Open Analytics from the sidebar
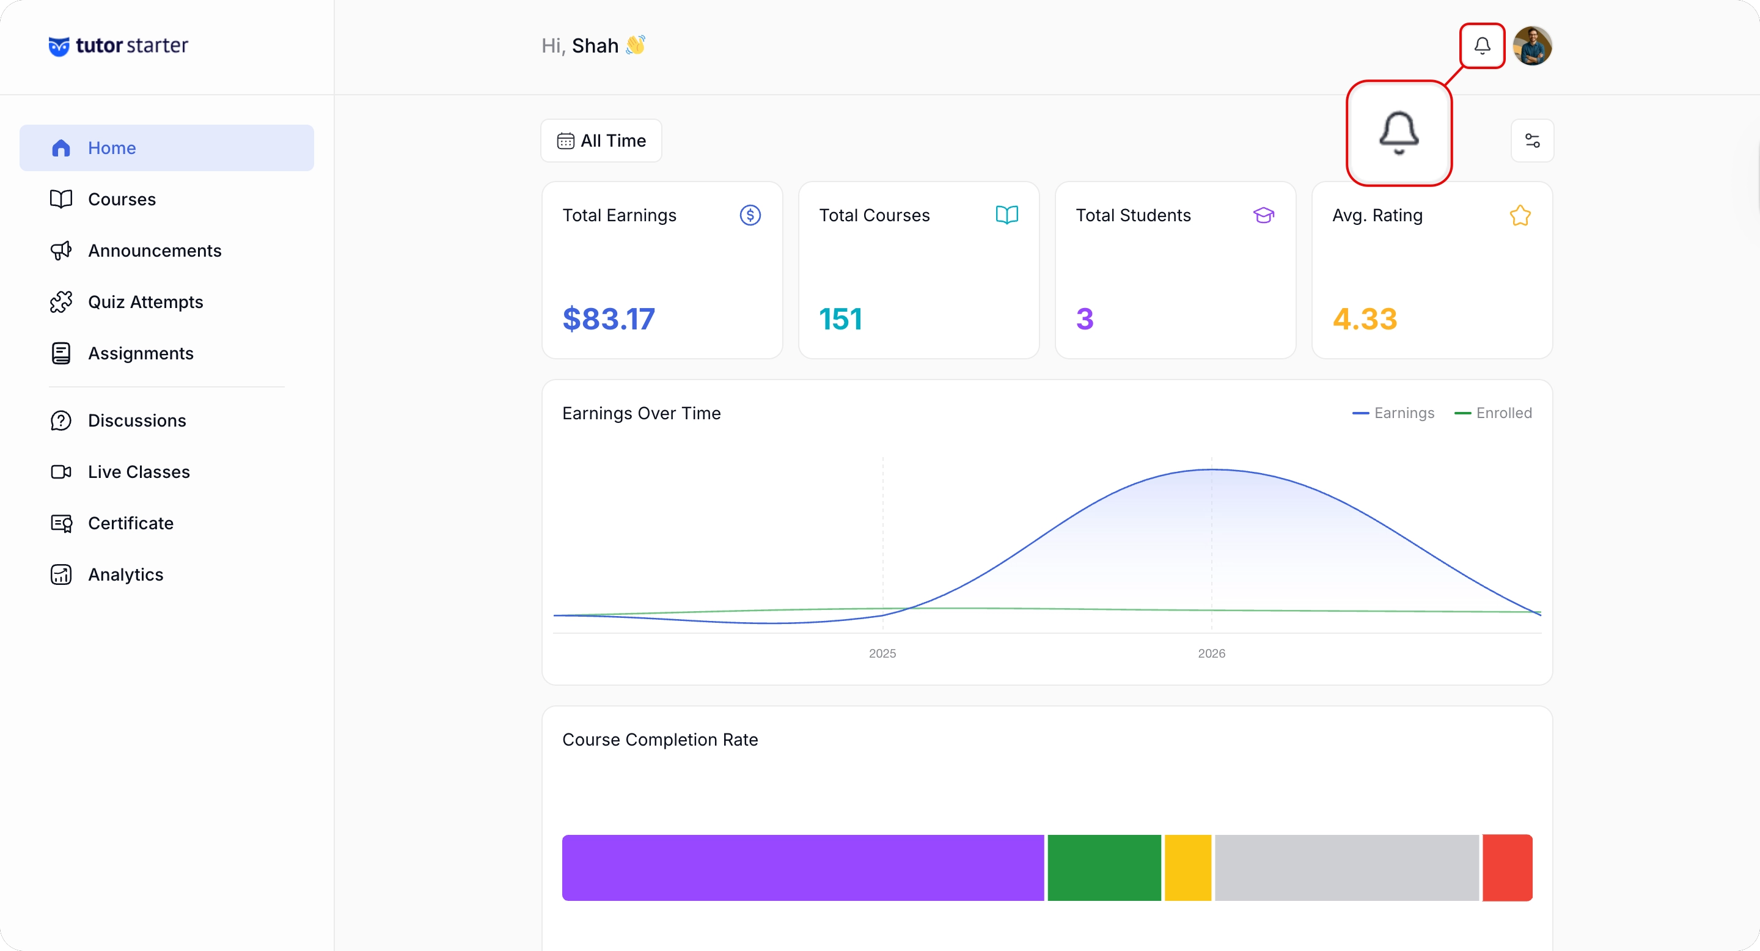1760x951 pixels. (x=167, y=575)
